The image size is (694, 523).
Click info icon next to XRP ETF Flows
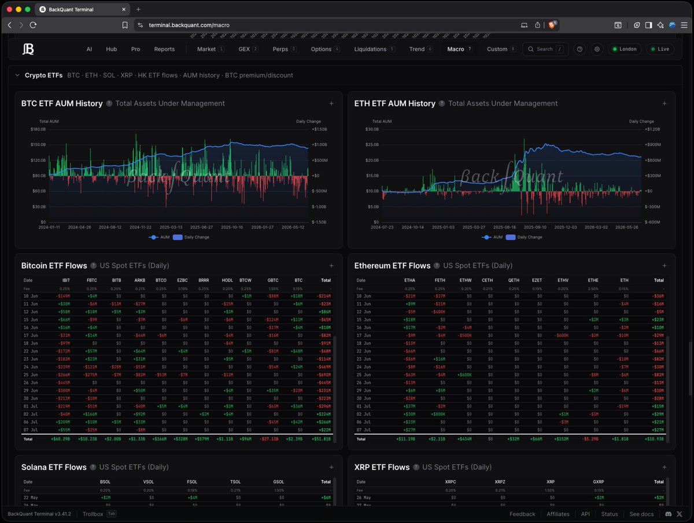tap(416, 467)
